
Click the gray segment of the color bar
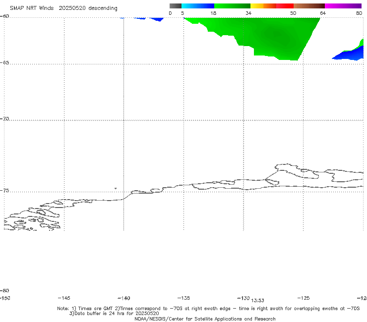click(x=176, y=6)
